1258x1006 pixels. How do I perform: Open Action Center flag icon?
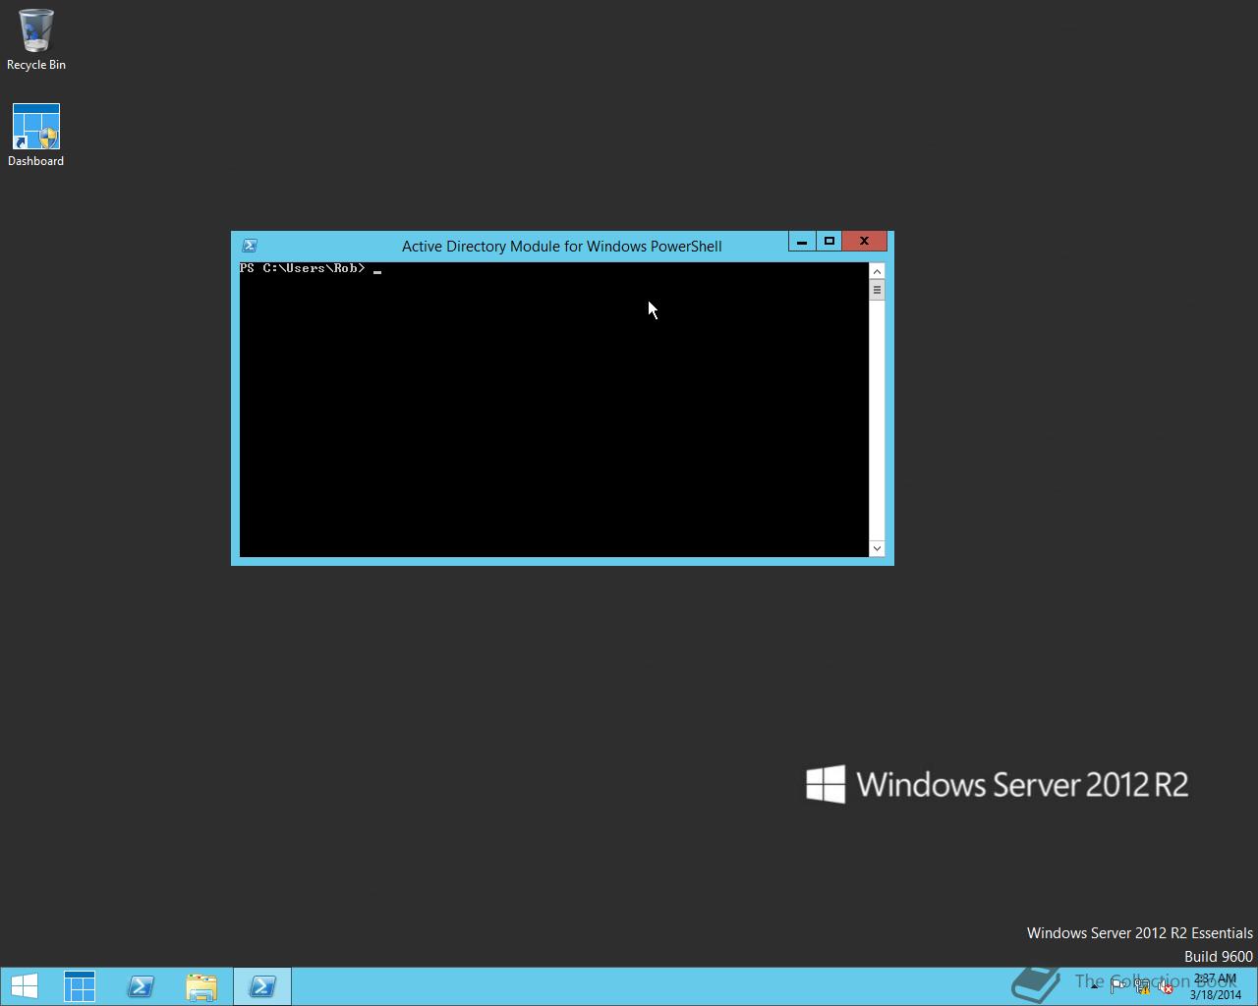1117,987
